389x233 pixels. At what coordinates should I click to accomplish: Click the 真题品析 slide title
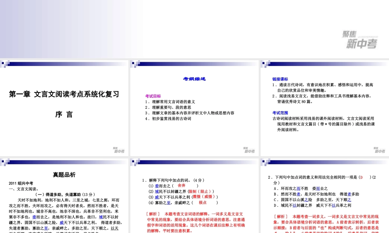65,174
